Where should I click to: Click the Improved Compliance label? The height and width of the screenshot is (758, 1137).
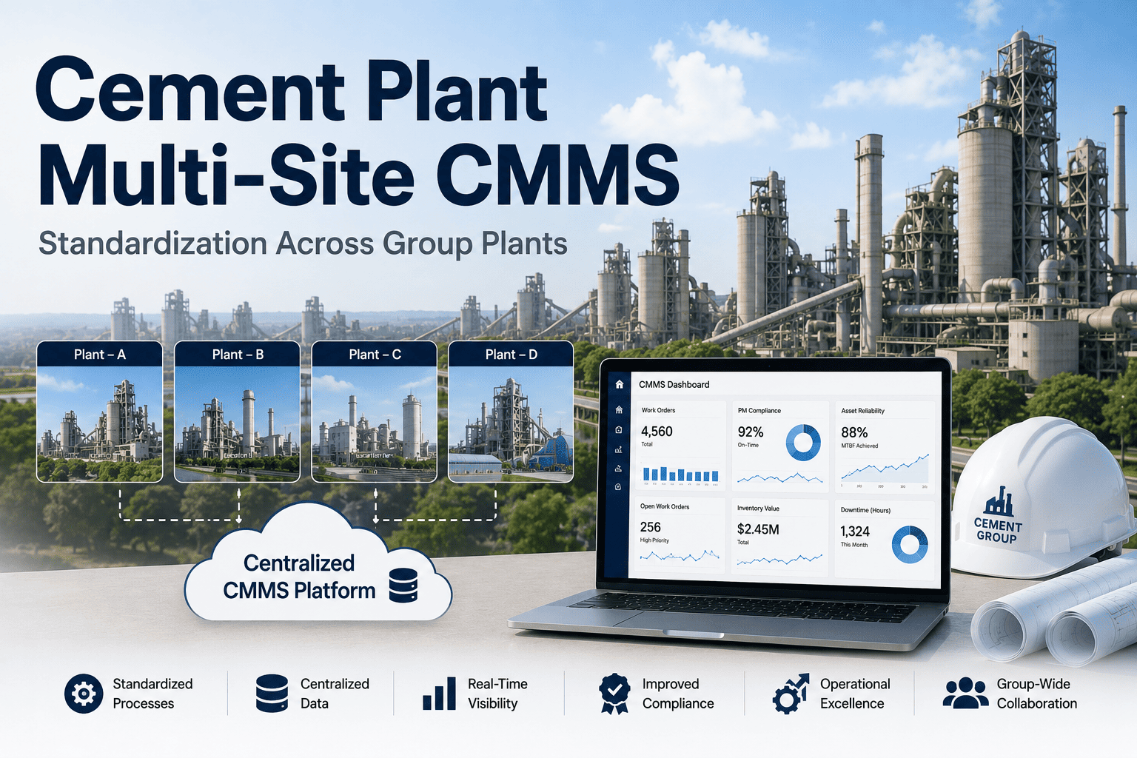(678, 694)
